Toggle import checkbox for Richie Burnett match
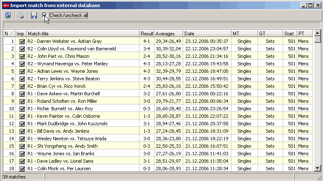The width and height of the screenshot is (323, 181). tap(22, 109)
